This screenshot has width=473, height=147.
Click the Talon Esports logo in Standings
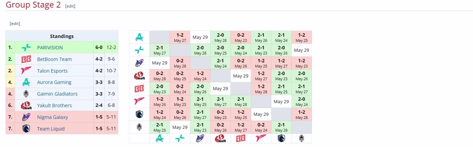[26, 71]
